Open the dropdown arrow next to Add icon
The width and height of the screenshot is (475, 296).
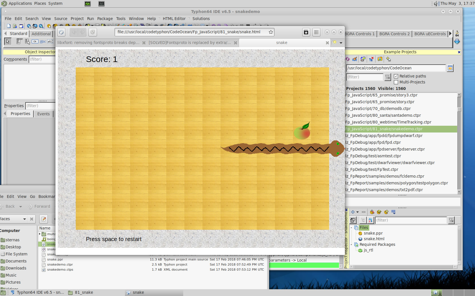[x=357, y=212]
